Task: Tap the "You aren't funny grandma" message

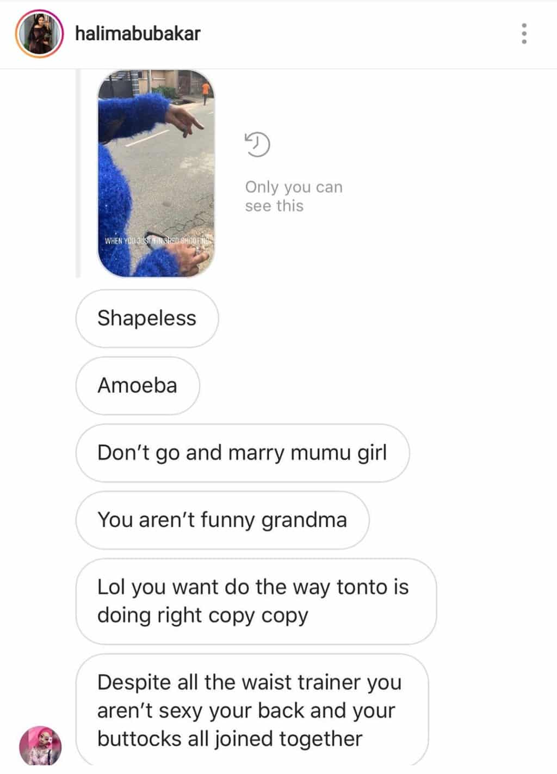Action: (x=222, y=520)
